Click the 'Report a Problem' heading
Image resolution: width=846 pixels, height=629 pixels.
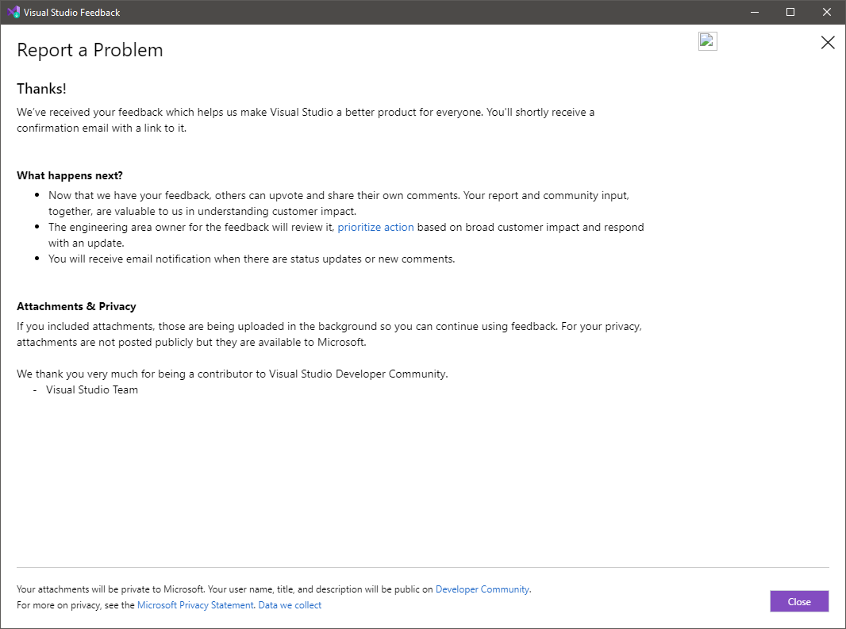[x=90, y=50]
